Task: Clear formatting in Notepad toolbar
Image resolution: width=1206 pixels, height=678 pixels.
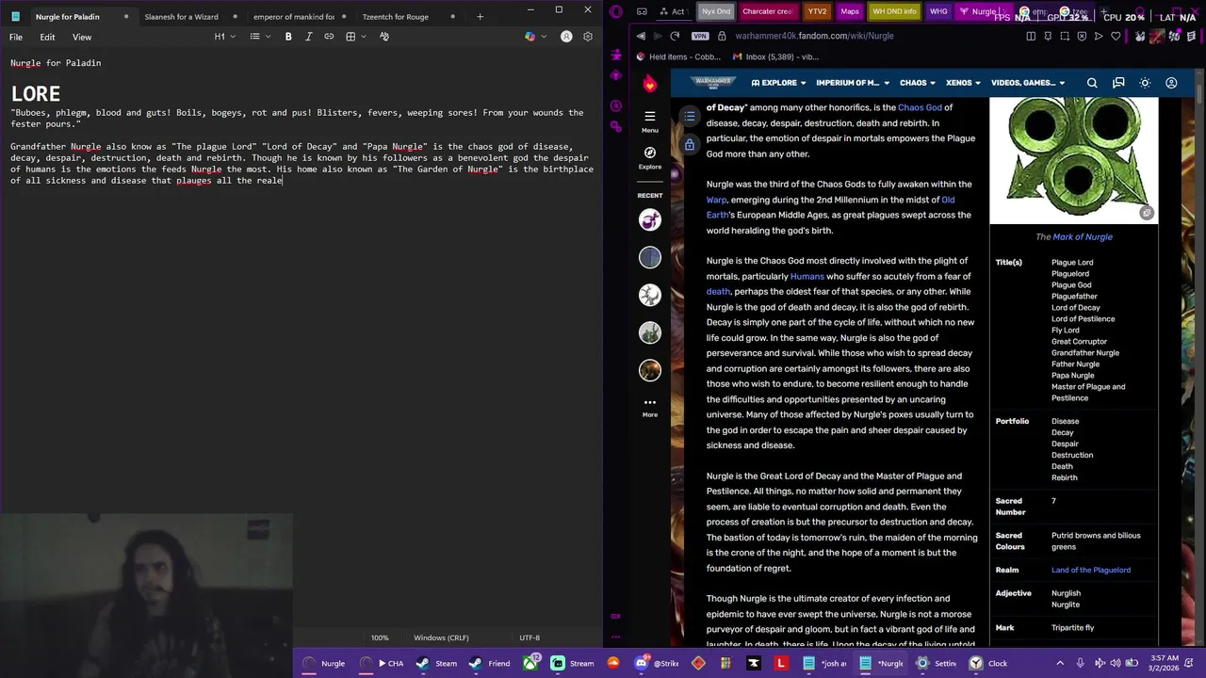Action: point(383,37)
